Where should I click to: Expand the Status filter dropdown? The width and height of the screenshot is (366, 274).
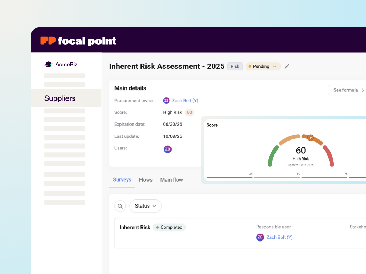145,206
